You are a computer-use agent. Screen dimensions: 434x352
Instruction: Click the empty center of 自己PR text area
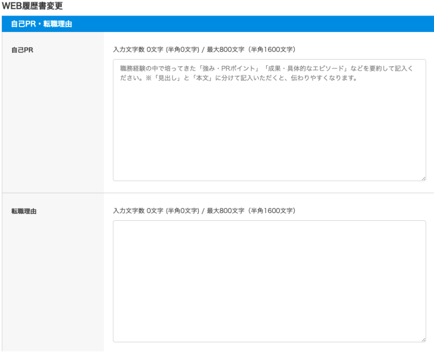pos(269,131)
